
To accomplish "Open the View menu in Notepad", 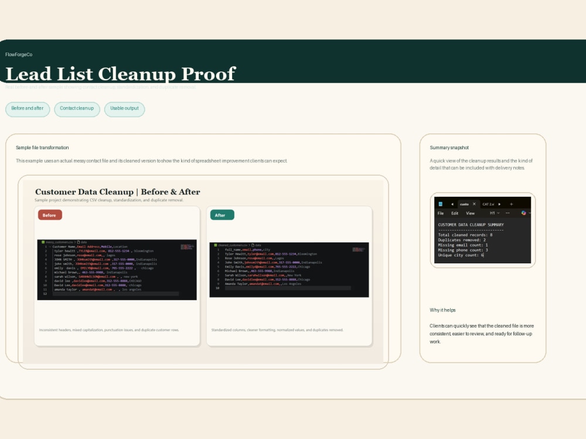I will [470, 213].
